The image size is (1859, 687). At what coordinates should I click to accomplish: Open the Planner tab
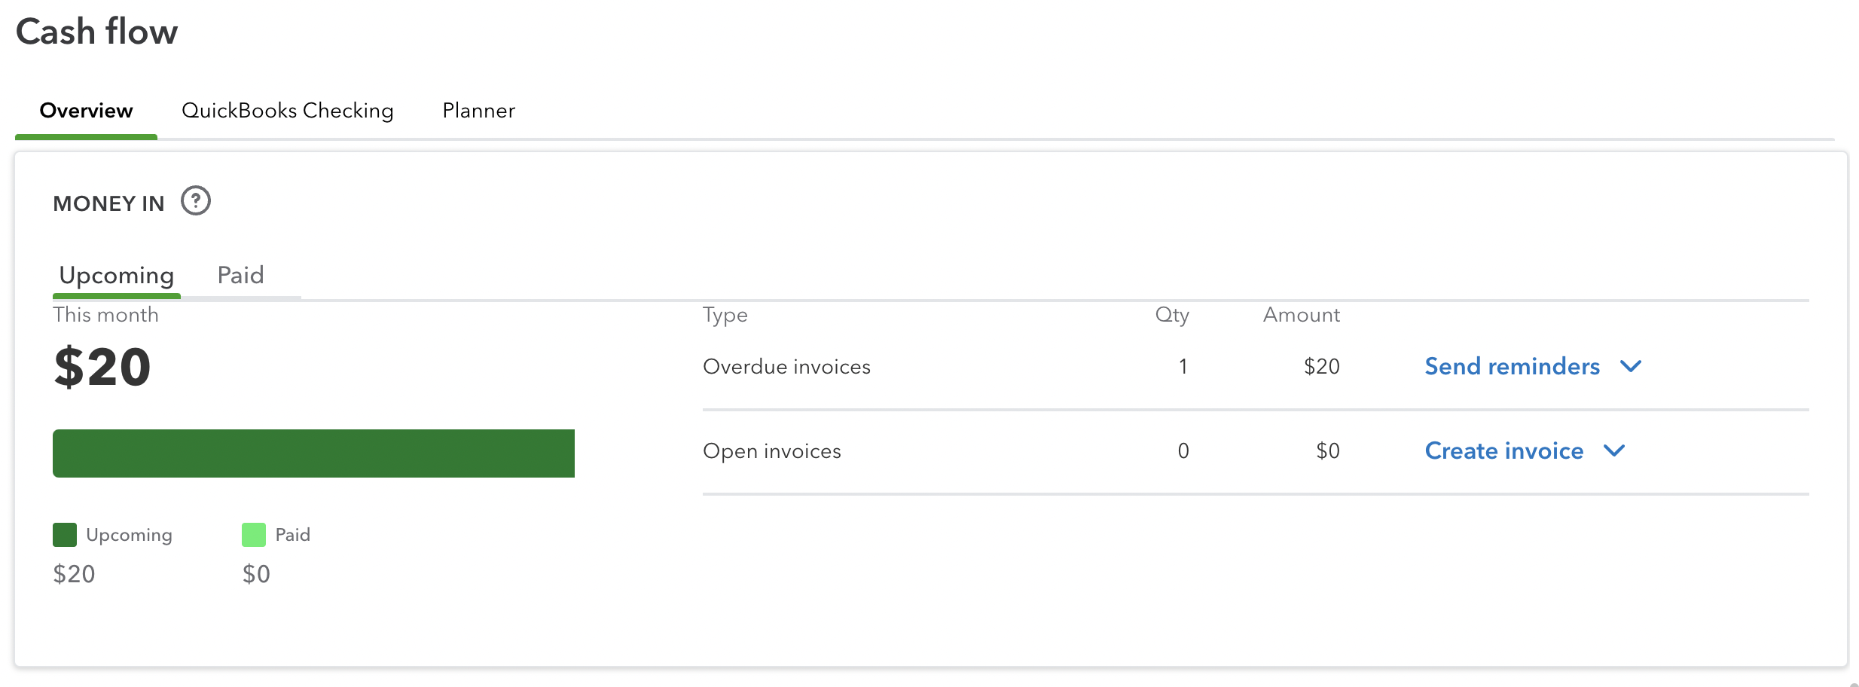point(478,111)
